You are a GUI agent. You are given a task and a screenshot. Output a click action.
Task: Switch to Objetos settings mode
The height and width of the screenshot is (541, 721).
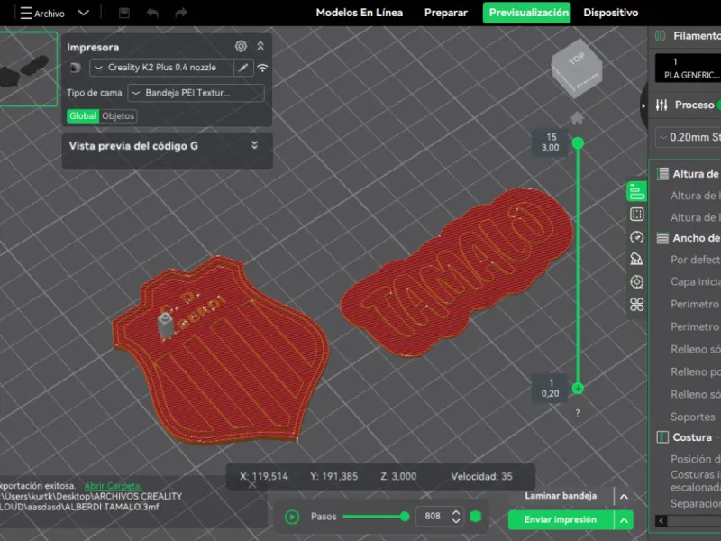[118, 116]
